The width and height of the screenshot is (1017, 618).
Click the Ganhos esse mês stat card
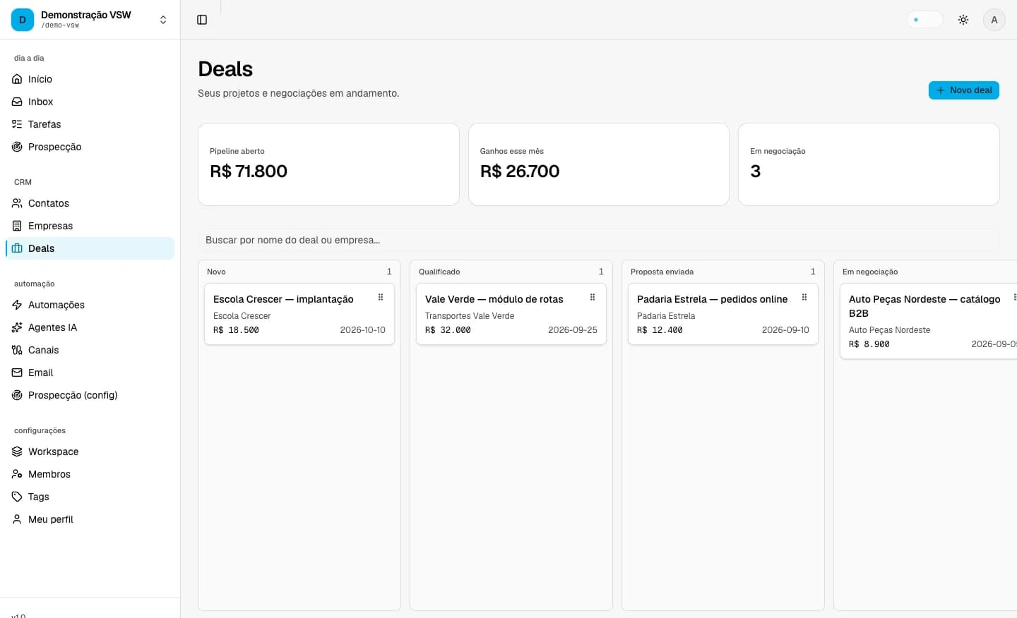pos(599,164)
